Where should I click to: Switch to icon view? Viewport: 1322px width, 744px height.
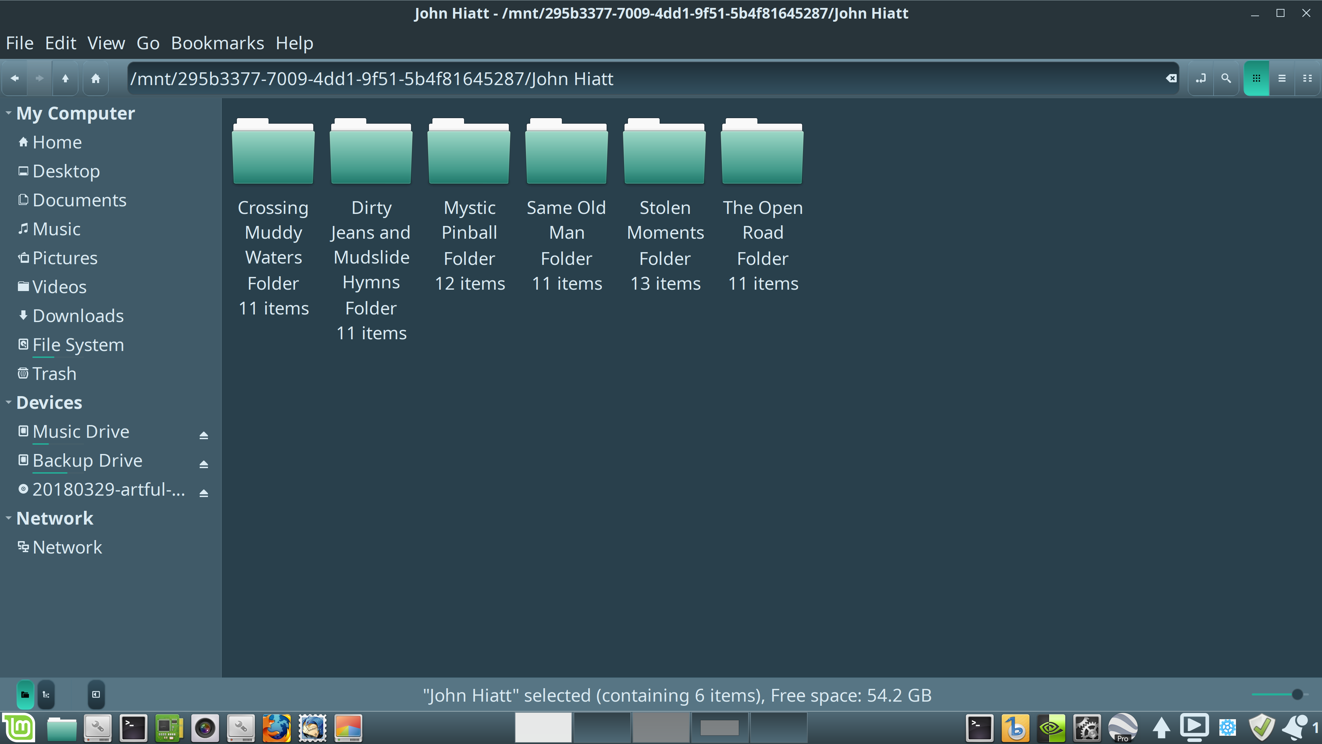[1256, 79]
